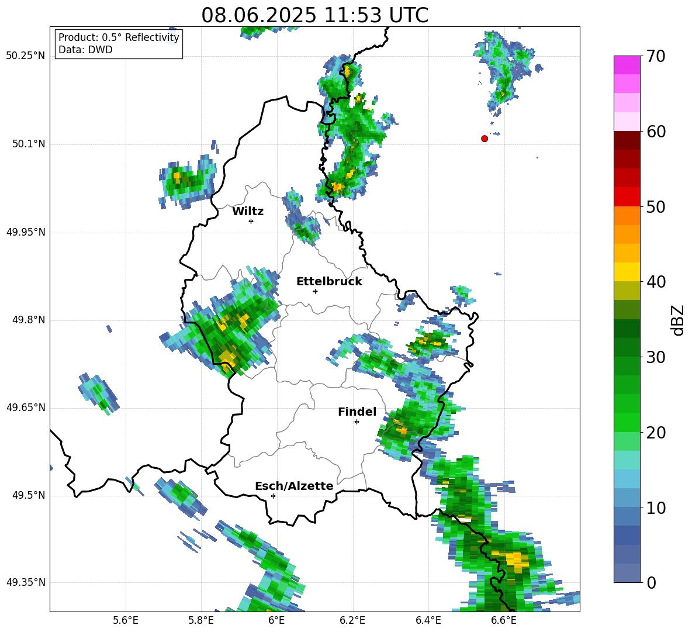This screenshot has width=692, height=632.
Task: Click the dark green colorbar band near 30
Action: pos(627,347)
